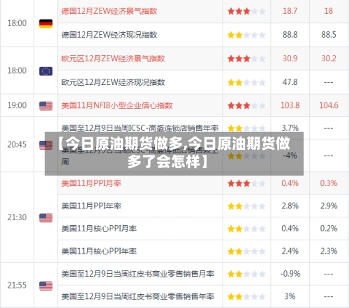Click star rating for 欧元区12月ZEW经济现况指数
Screen dimensions: 349x308
point(246,82)
